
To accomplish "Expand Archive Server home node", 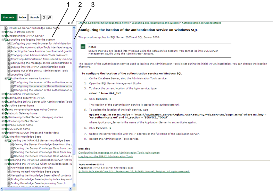I will coord(3,106).
